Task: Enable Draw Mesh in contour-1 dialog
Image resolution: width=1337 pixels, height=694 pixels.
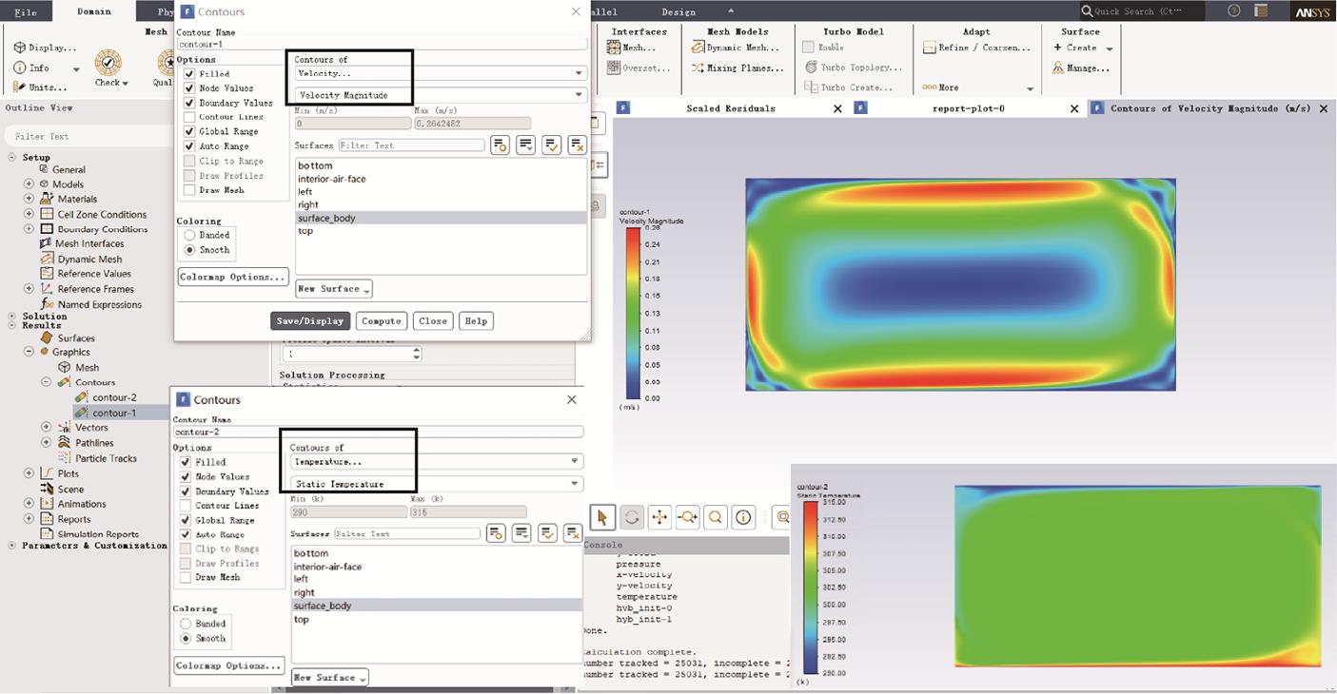Action: (189, 190)
